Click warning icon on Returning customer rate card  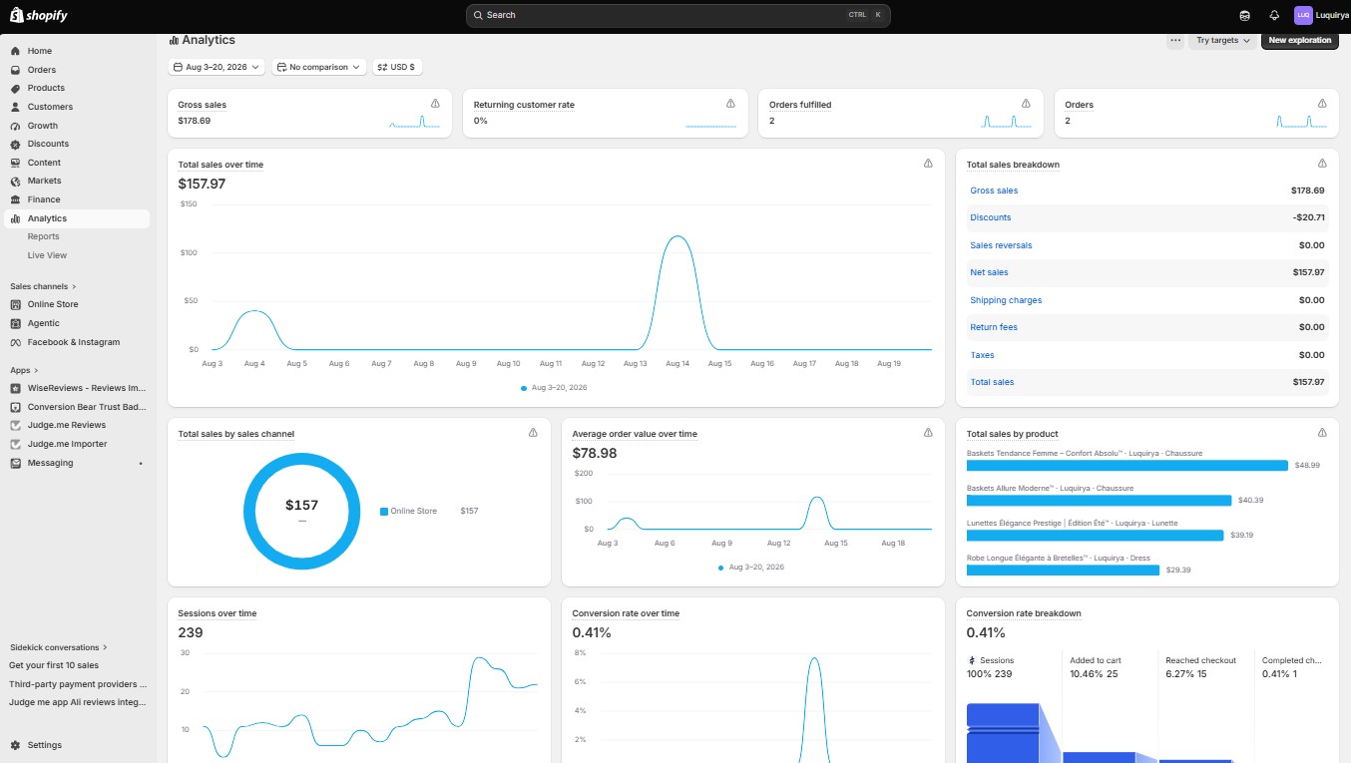click(730, 104)
